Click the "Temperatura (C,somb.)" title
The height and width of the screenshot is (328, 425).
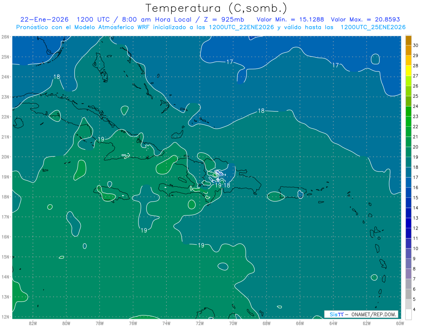[x=216, y=8]
